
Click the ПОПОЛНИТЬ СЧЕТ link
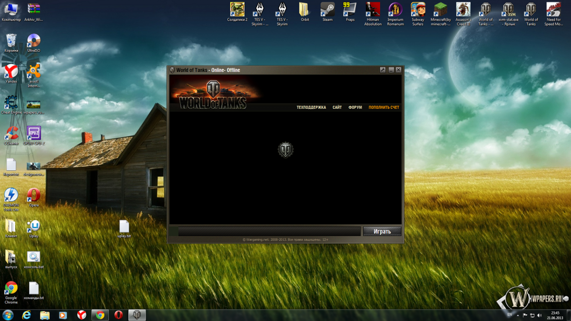(384, 107)
